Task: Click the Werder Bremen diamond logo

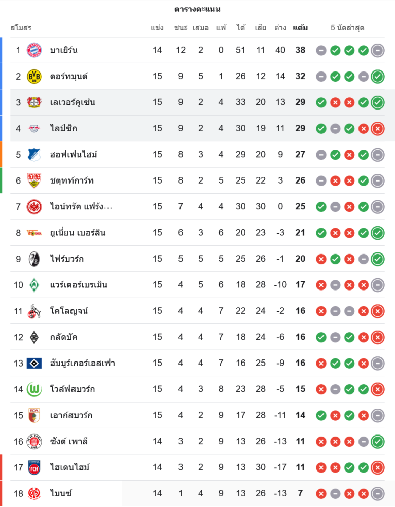Action: [x=34, y=284]
